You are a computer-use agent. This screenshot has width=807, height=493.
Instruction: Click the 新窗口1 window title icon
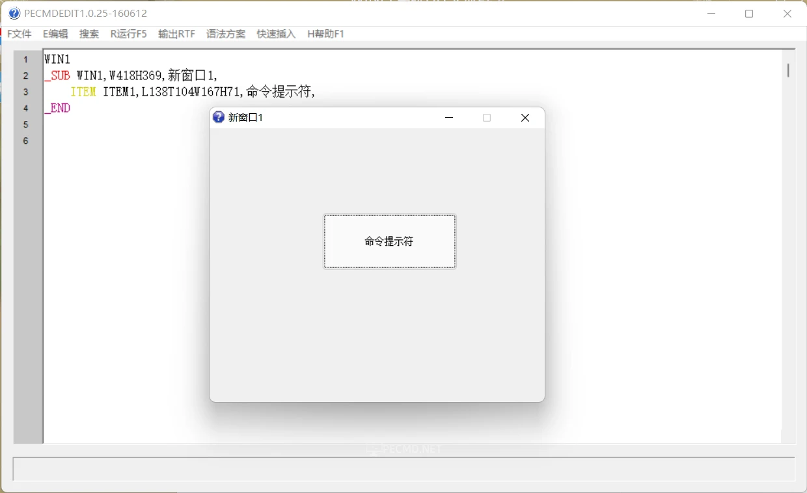pos(219,117)
